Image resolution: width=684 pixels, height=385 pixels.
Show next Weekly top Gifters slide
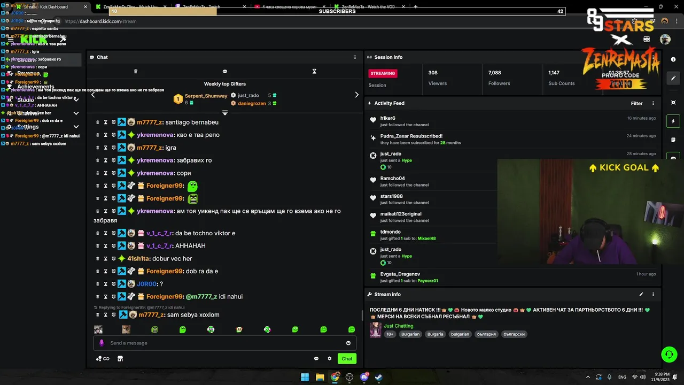tap(357, 95)
